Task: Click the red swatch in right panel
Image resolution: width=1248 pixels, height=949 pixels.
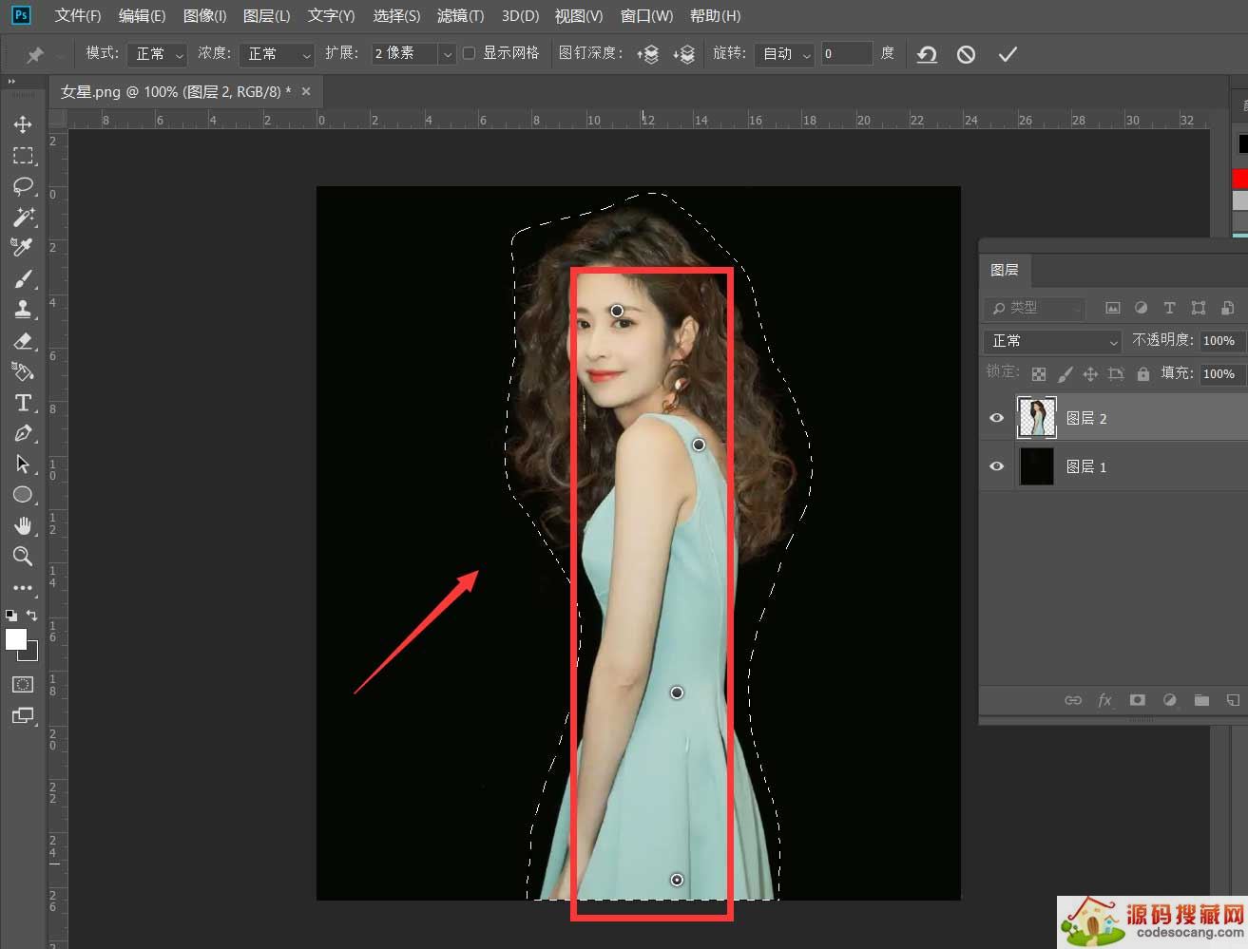Action: pos(1240,179)
